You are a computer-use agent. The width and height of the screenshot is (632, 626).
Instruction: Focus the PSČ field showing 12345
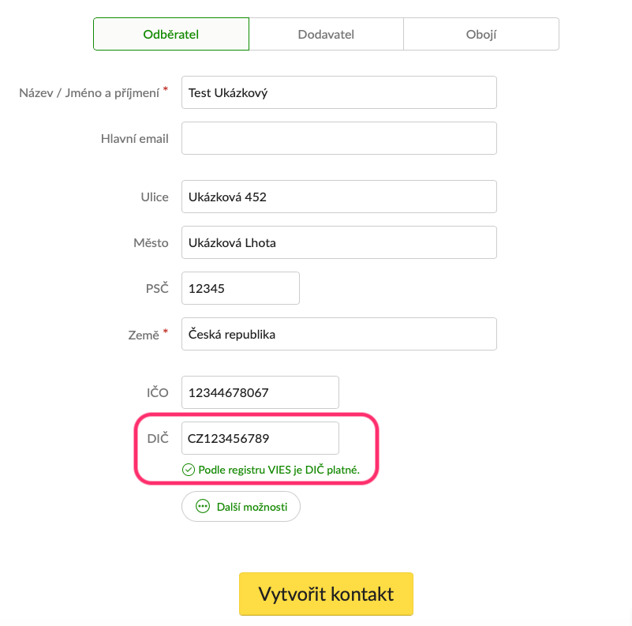[x=241, y=288]
